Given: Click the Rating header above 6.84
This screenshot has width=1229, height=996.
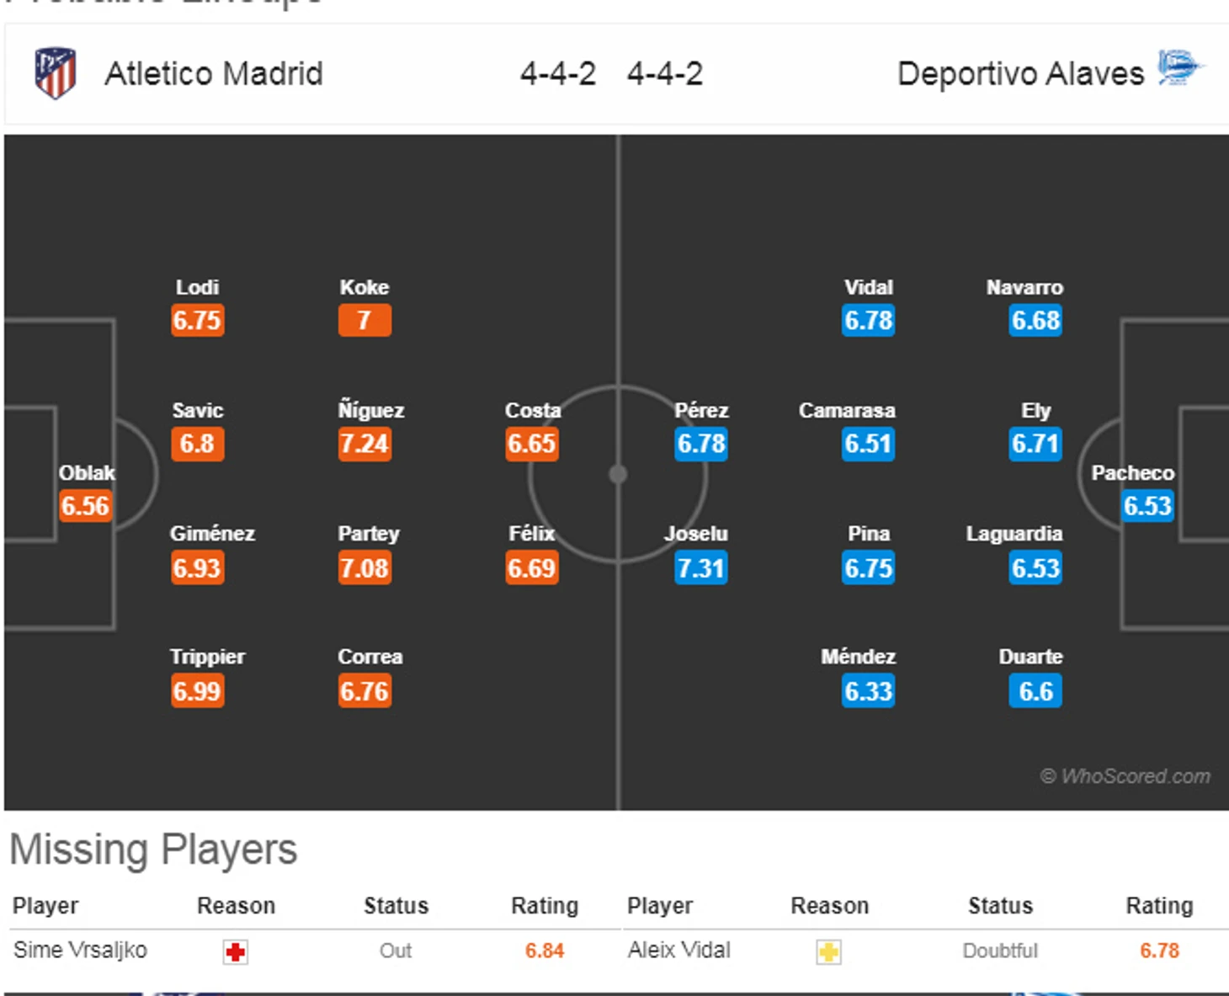Looking at the screenshot, I should pyautogui.click(x=545, y=906).
